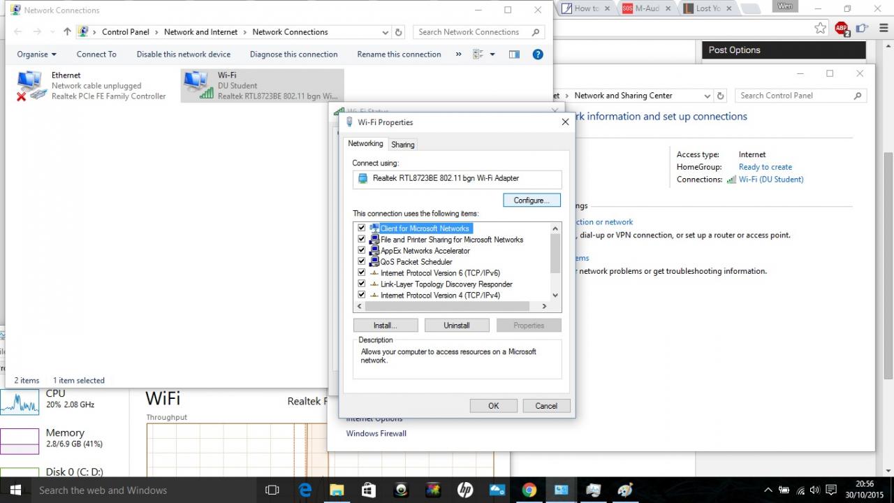
Task: Click the Help question mark icon
Action: click(538, 54)
